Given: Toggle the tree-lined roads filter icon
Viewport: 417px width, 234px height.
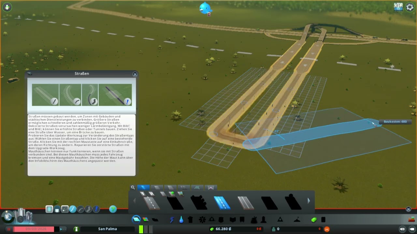Looking at the screenshot, I should 172,194.
